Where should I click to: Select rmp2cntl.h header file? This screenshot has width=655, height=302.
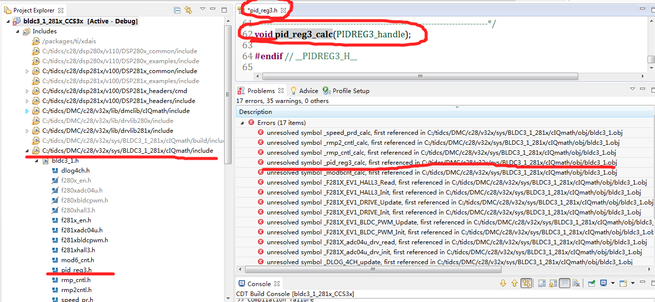pos(72,290)
